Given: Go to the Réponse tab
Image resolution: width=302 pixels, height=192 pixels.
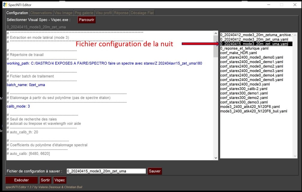Looking at the screenshot, I should [121, 13].
